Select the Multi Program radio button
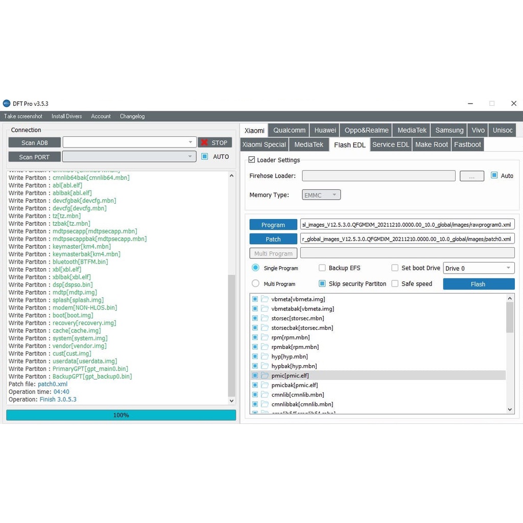Image resolution: width=523 pixels, height=523 pixels. (255, 283)
